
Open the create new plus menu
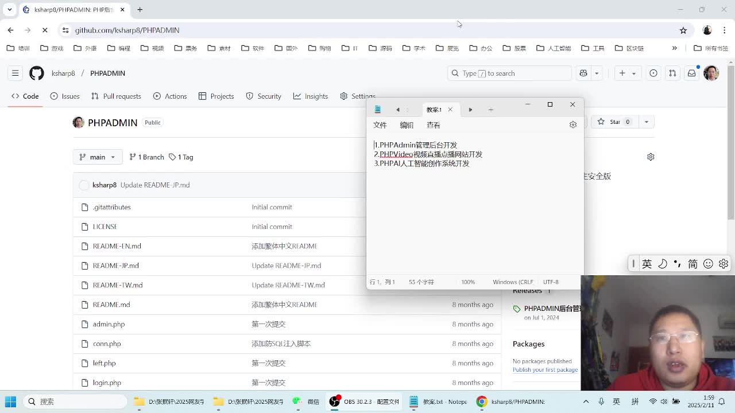coord(626,73)
